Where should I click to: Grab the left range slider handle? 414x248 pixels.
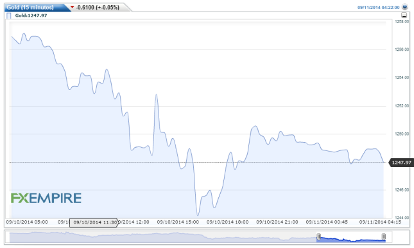tap(319, 236)
